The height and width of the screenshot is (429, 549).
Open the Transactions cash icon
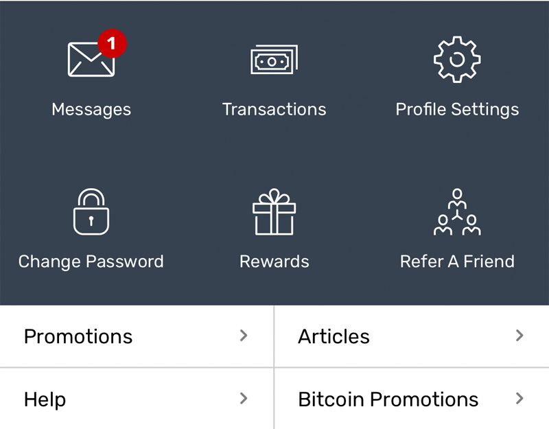click(x=274, y=59)
